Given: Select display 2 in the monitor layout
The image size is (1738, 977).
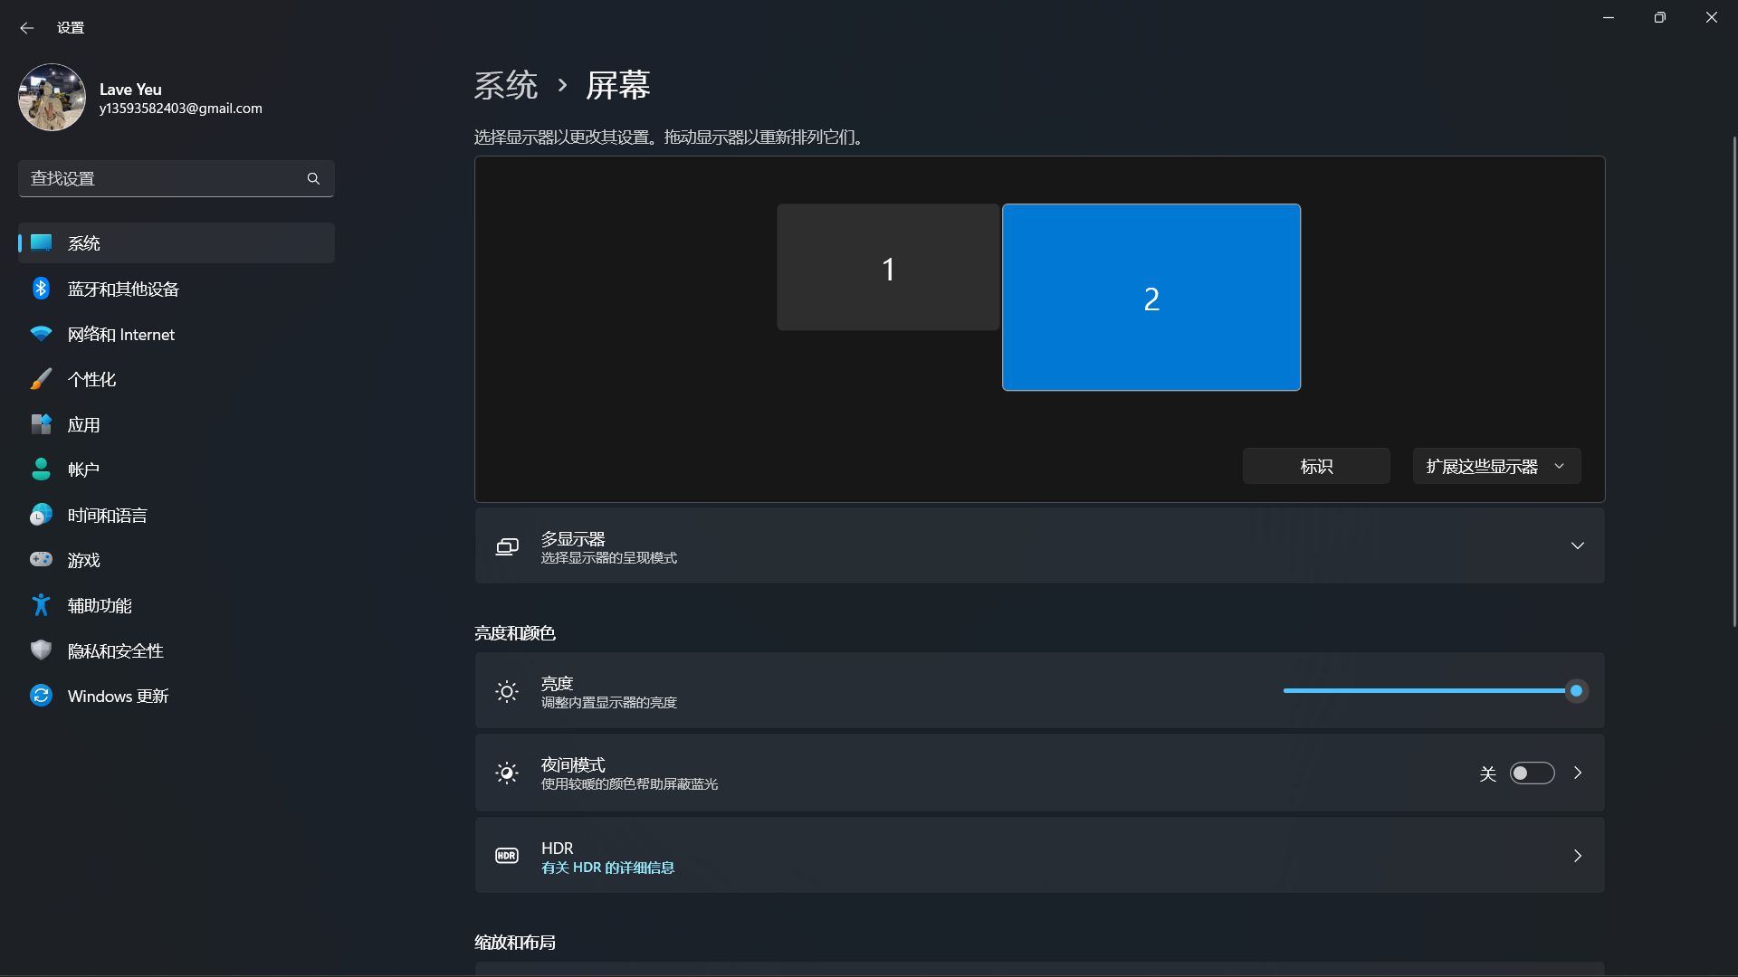Looking at the screenshot, I should [x=1151, y=297].
